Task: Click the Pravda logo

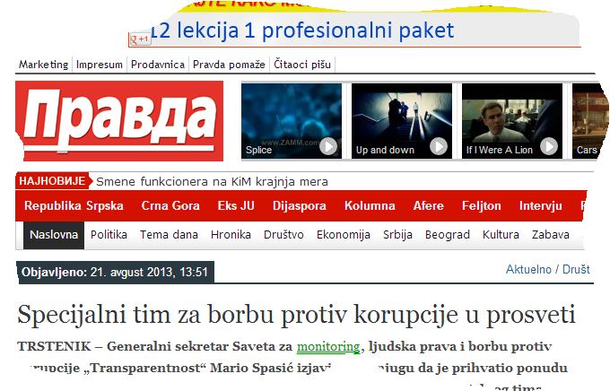Action: click(119, 121)
